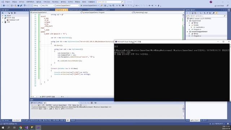Open the Any CPU platform dropdown
This screenshot has height=130, width=231.
pyautogui.click(x=48, y=6)
